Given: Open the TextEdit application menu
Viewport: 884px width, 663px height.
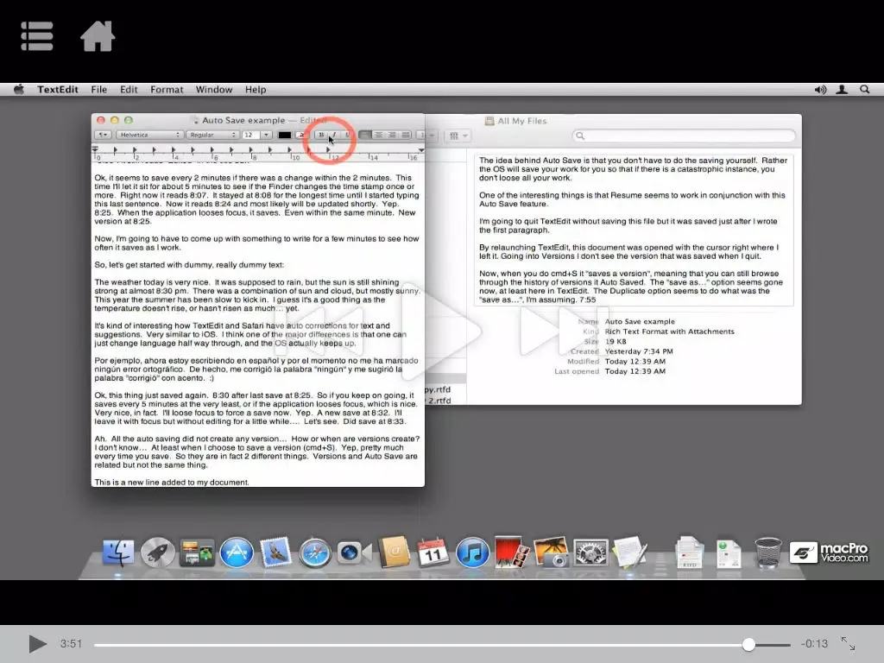Looking at the screenshot, I should [58, 89].
